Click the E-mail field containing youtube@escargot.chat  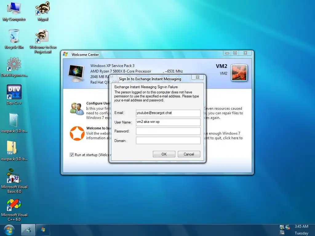coord(168,113)
